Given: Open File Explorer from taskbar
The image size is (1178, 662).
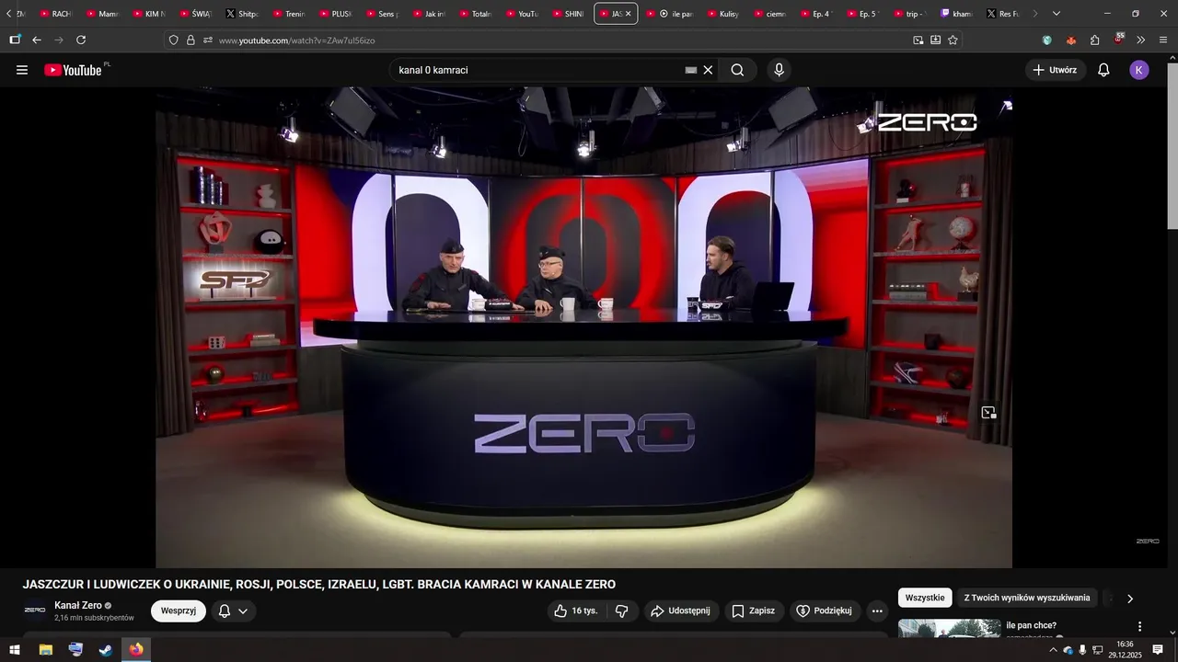Looking at the screenshot, I should [x=45, y=650].
